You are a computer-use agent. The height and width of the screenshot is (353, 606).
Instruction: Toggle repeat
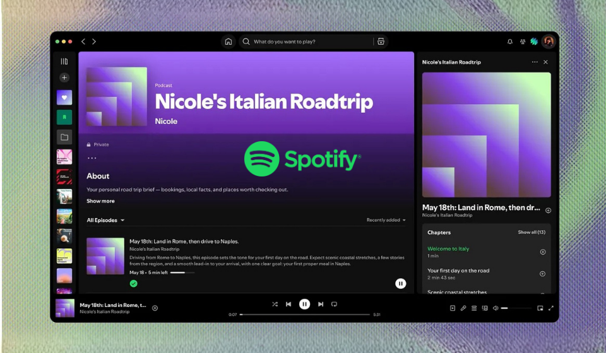tap(335, 304)
